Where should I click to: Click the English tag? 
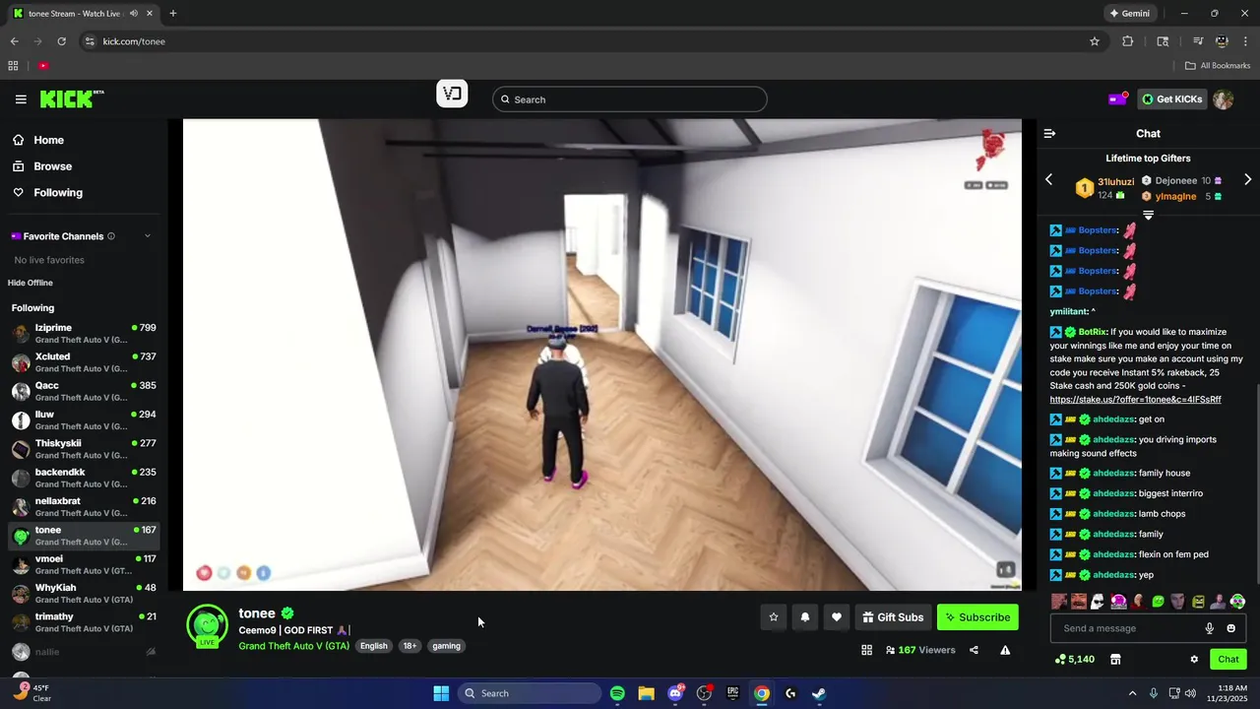coord(373,646)
